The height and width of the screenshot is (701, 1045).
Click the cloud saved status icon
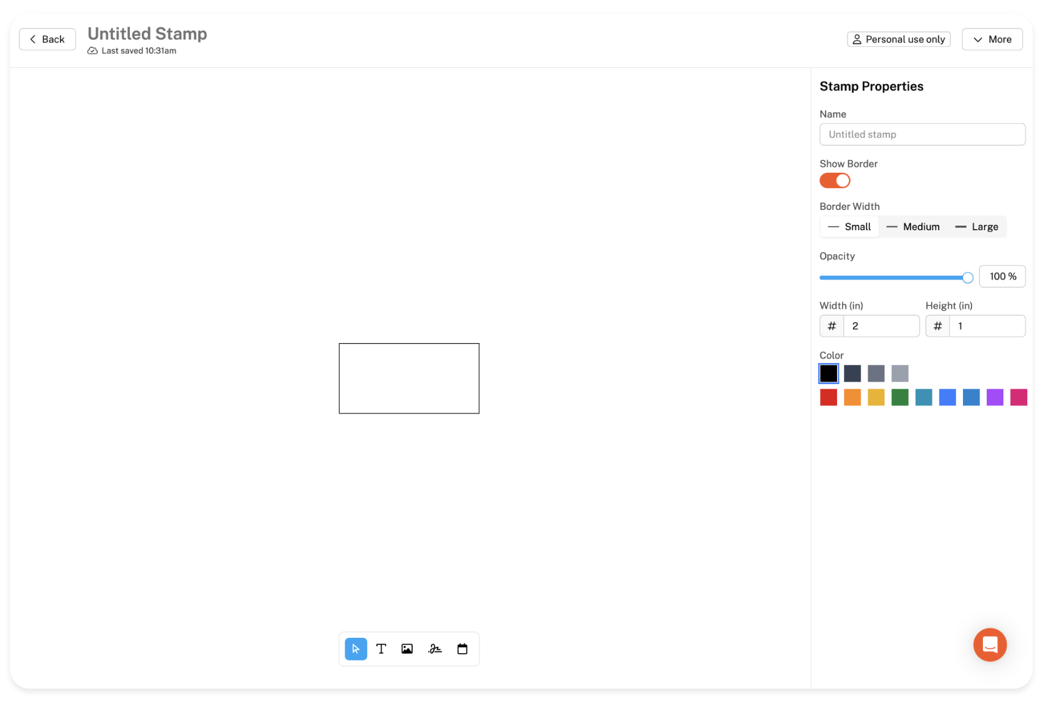(x=92, y=51)
